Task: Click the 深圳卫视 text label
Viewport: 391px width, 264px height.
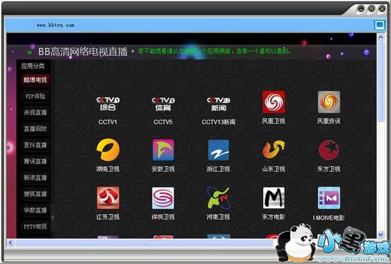Action: click(x=163, y=217)
